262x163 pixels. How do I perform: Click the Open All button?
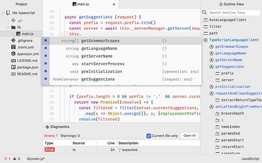point(190,135)
